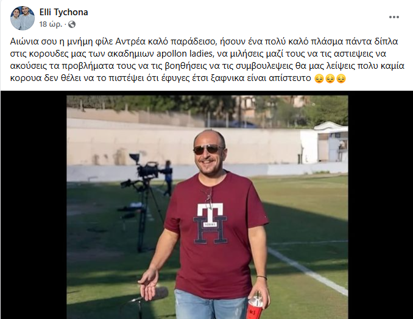The image size is (413, 319).
Task: Open the posted photo of the smiling man
Action: coord(207,207)
